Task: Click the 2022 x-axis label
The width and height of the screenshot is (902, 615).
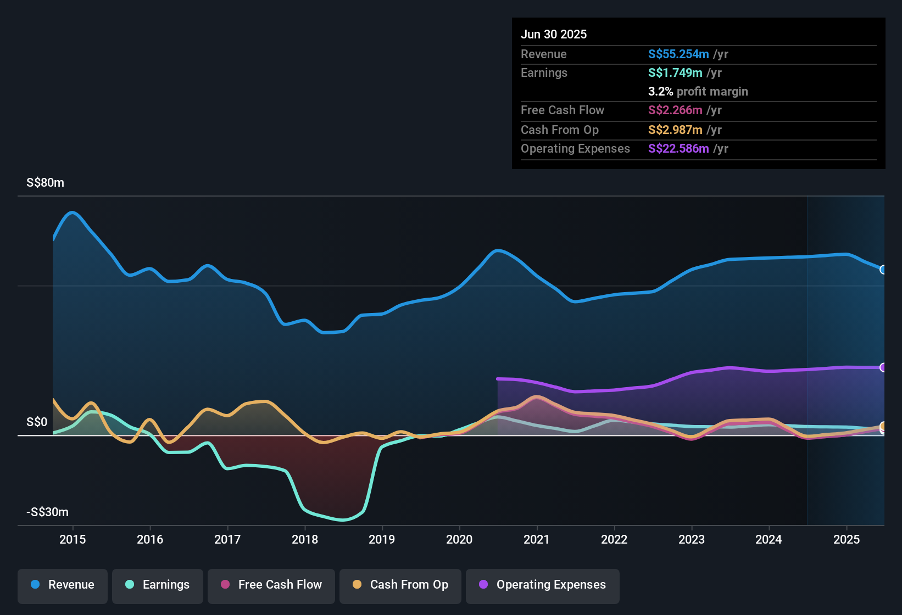Action: coord(614,539)
